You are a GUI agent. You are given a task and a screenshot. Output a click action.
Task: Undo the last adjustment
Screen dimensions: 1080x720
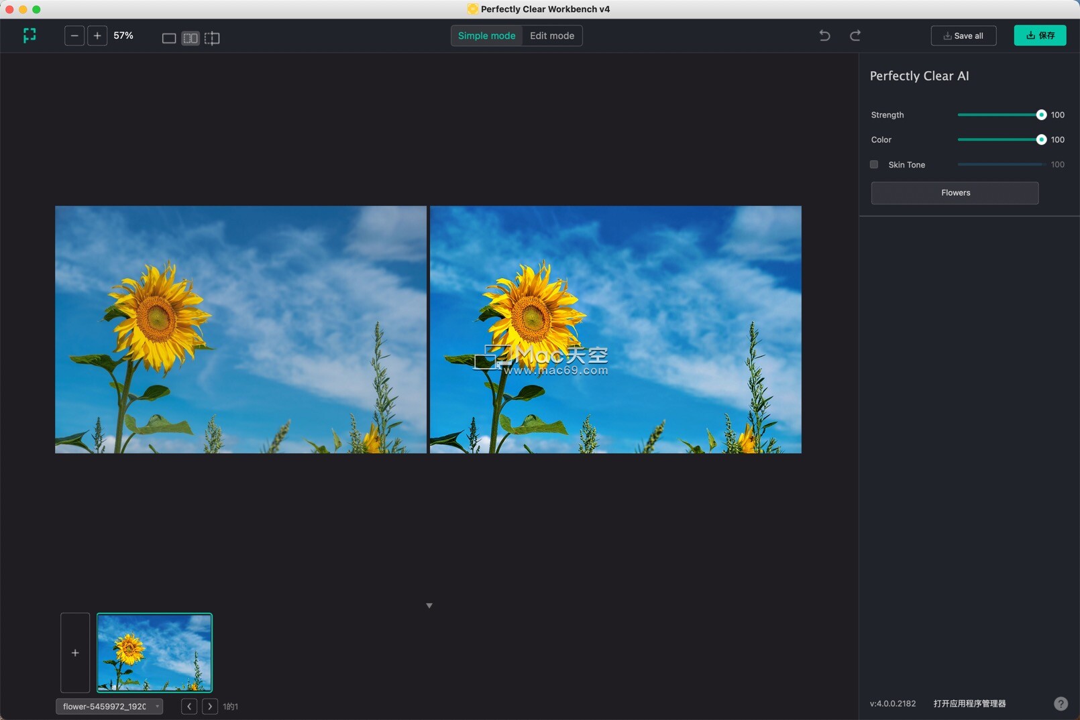click(x=824, y=36)
